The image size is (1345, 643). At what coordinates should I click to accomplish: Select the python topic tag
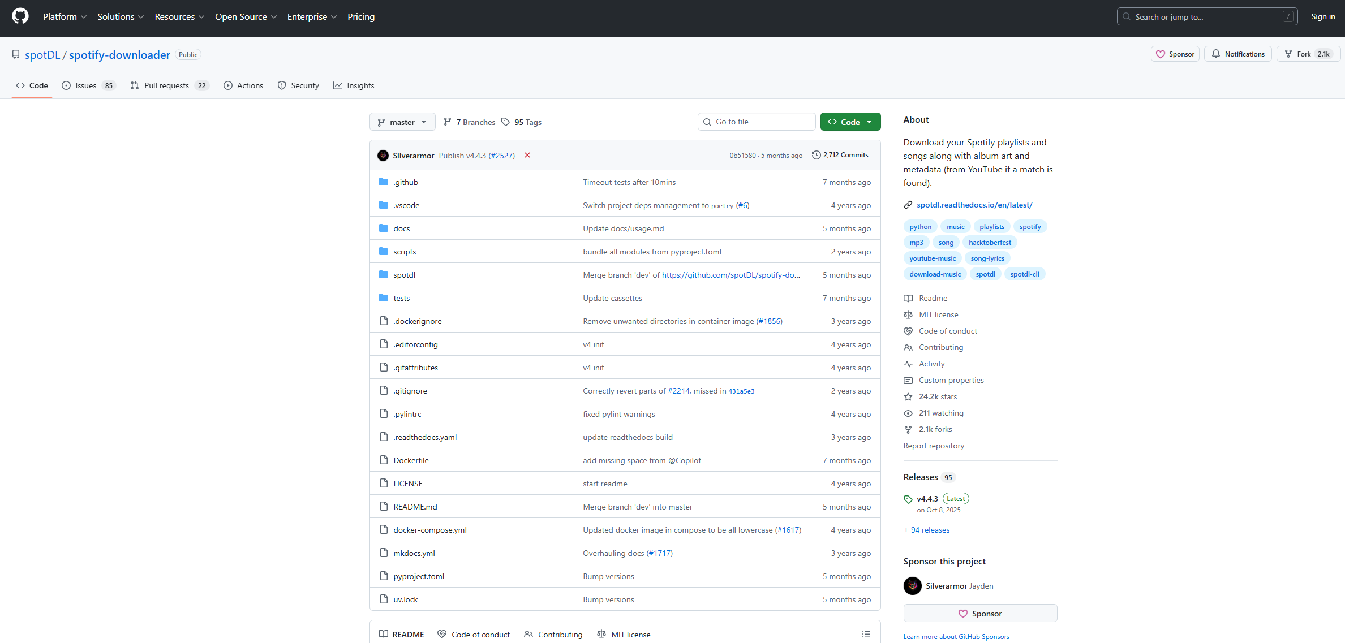click(920, 227)
